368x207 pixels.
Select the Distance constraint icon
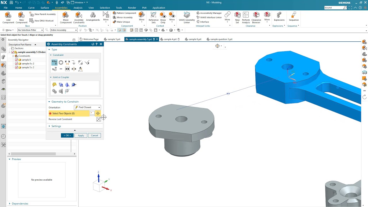[x=67, y=62]
